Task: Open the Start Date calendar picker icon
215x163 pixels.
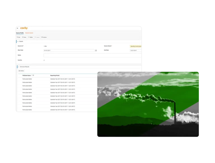Action: 96,51
